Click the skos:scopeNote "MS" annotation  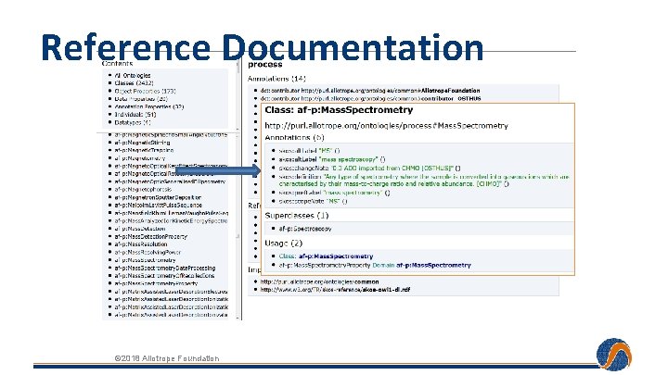pyautogui.click(x=314, y=202)
